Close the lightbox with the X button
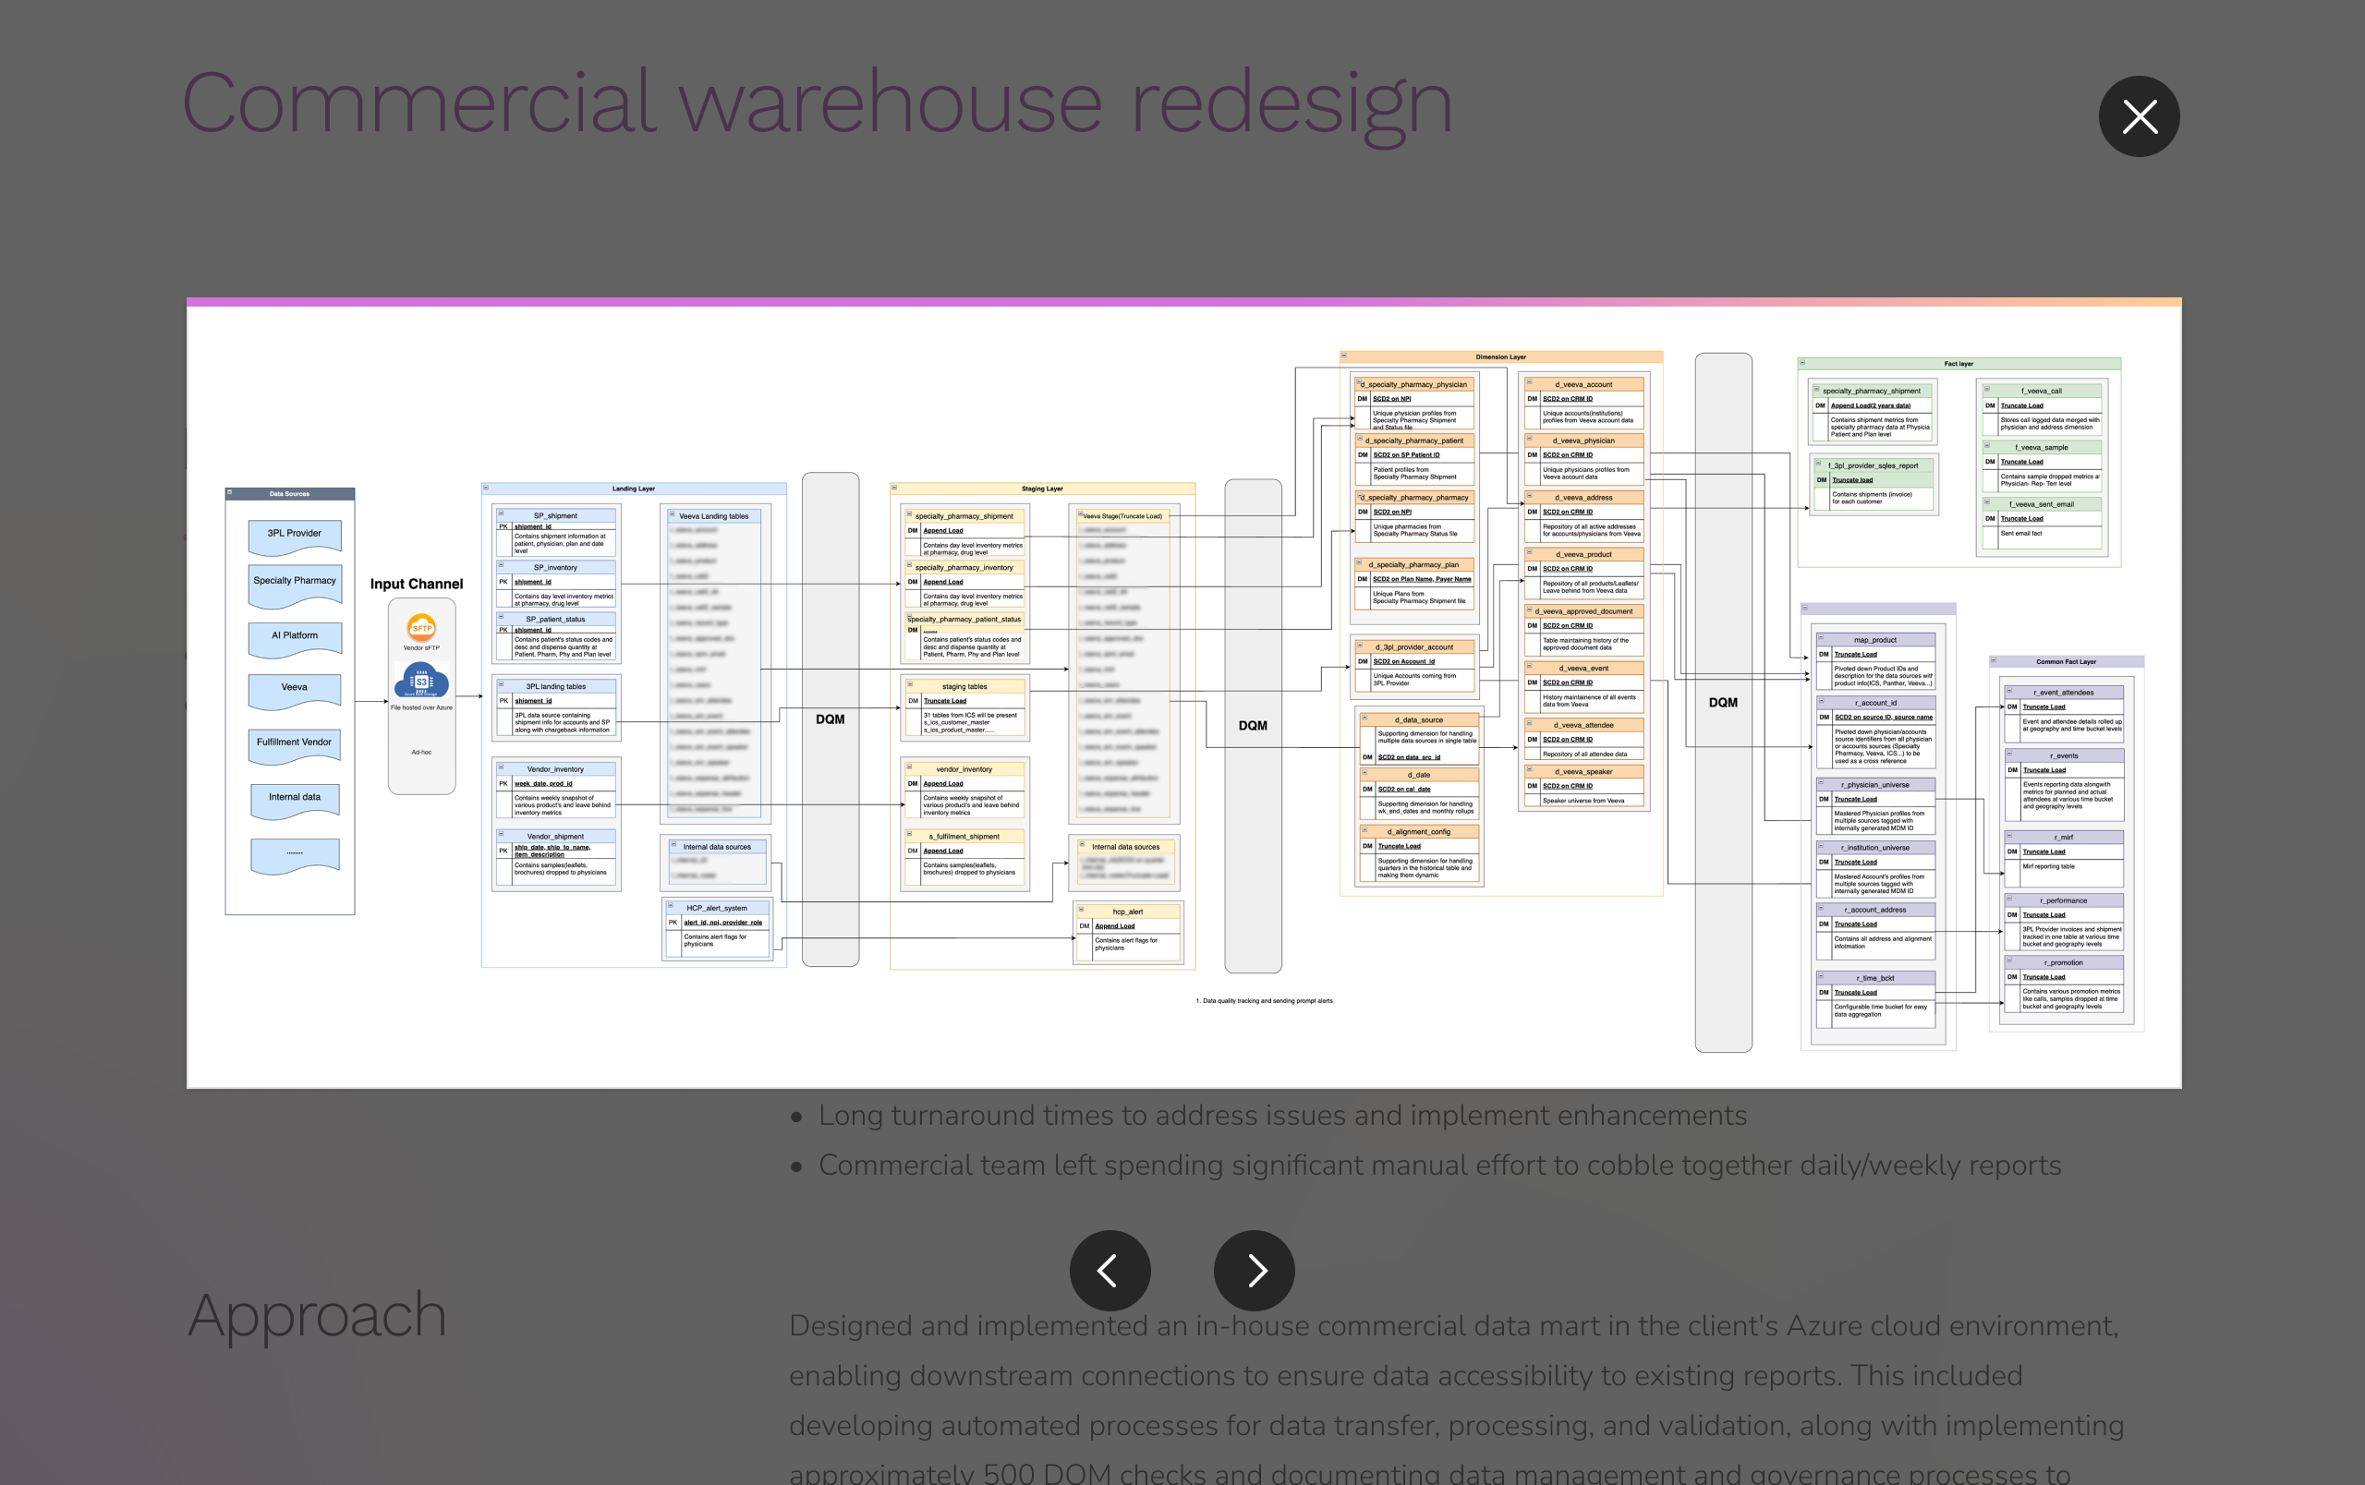2365x1485 pixels. pos(2138,116)
